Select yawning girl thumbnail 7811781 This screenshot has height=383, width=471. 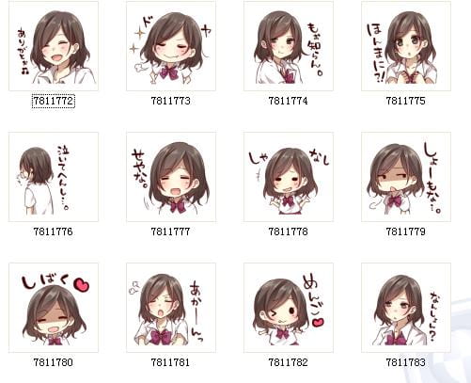171,308
